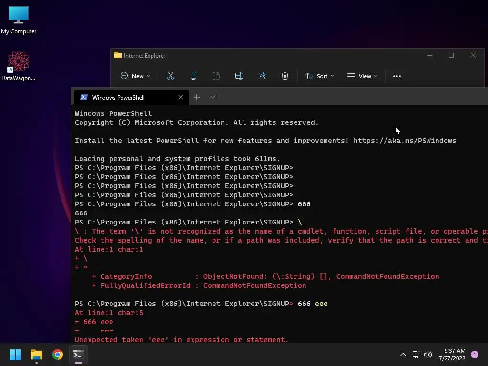Click the Copy icon in File Explorer toolbar
488x366 pixels.
click(x=193, y=76)
